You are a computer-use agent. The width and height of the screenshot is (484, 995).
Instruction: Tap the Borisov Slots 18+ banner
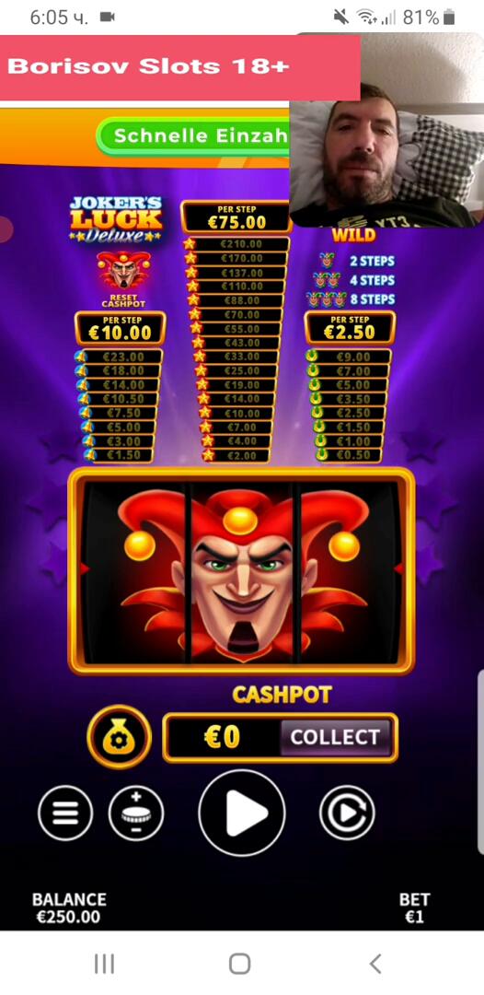pyautogui.click(x=180, y=67)
